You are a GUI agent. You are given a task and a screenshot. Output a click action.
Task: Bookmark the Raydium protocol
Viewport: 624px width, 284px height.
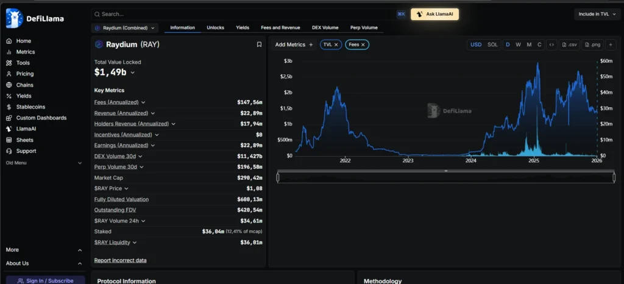point(259,44)
